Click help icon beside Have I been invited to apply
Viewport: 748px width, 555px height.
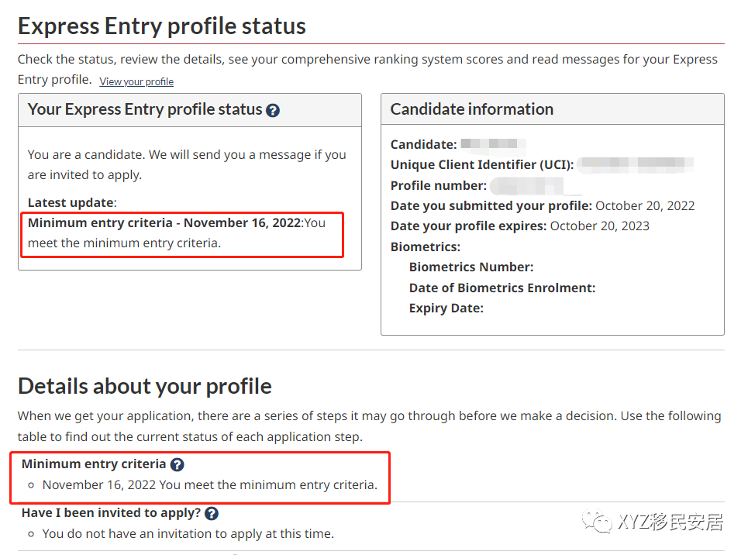(211, 513)
